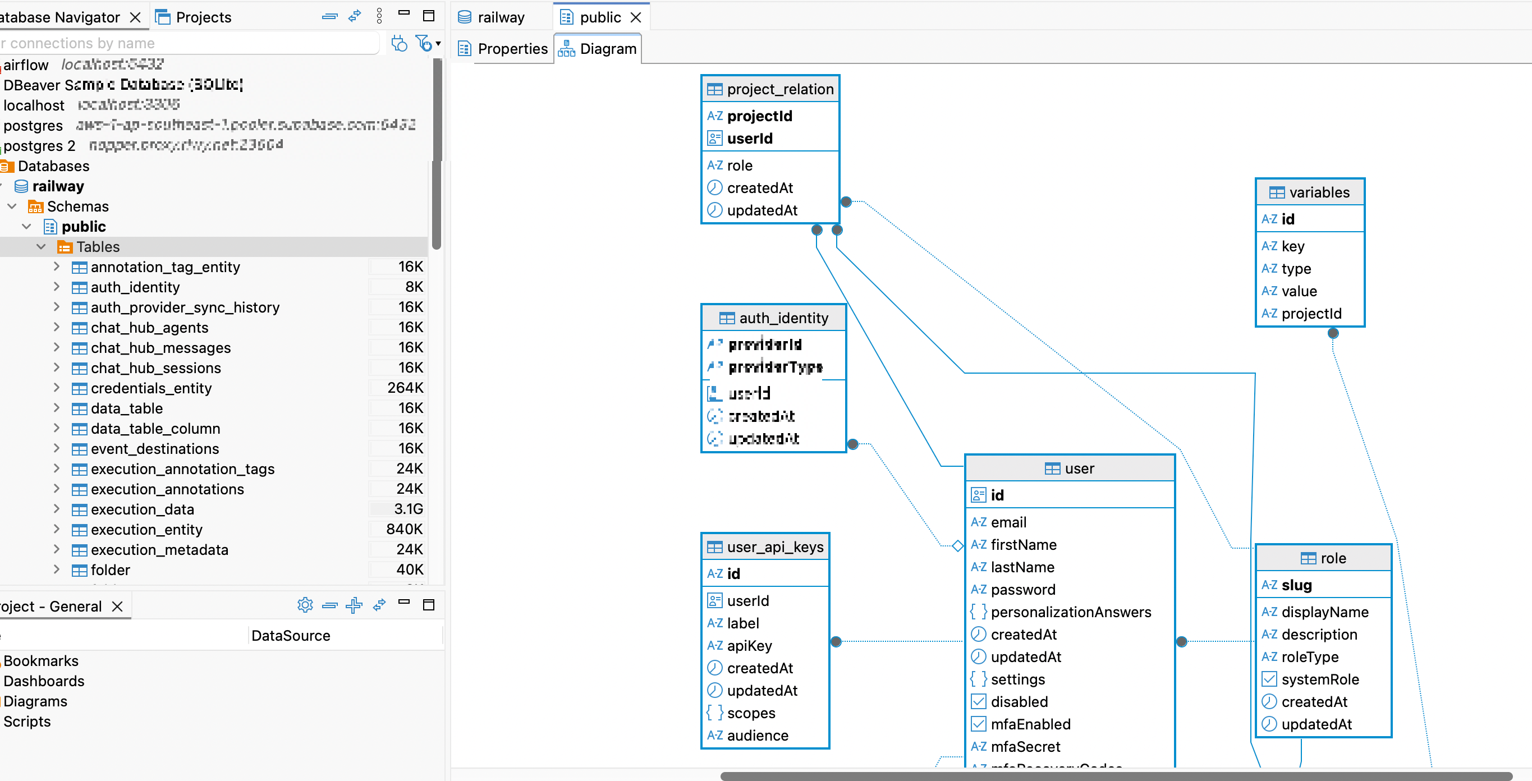Click mfaEnabled checkbox icon in user table
The image size is (1532, 781).
[x=978, y=724]
